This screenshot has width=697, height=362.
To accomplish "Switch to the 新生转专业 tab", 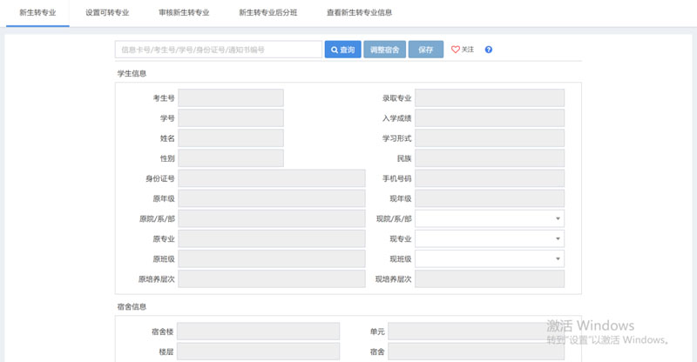I will coord(37,13).
